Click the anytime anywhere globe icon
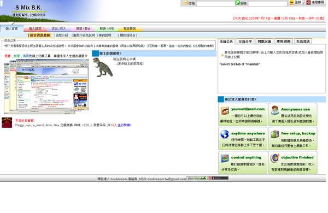This screenshot has width=328, height=213. (x=225, y=134)
